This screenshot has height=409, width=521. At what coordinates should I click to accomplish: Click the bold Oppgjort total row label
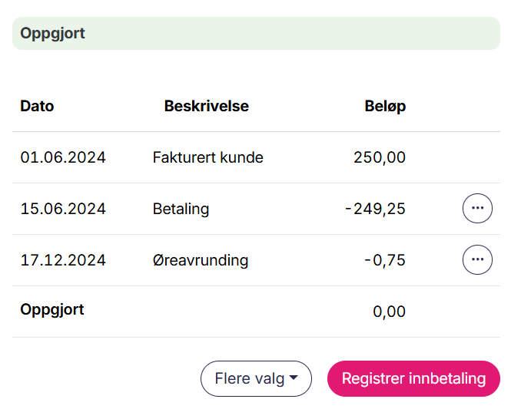point(52,310)
